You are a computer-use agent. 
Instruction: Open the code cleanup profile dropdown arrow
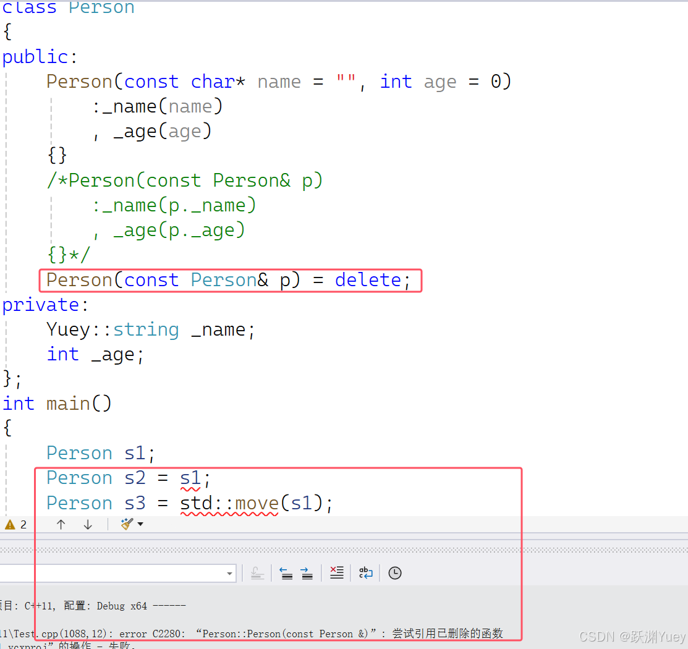(x=140, y=524)
